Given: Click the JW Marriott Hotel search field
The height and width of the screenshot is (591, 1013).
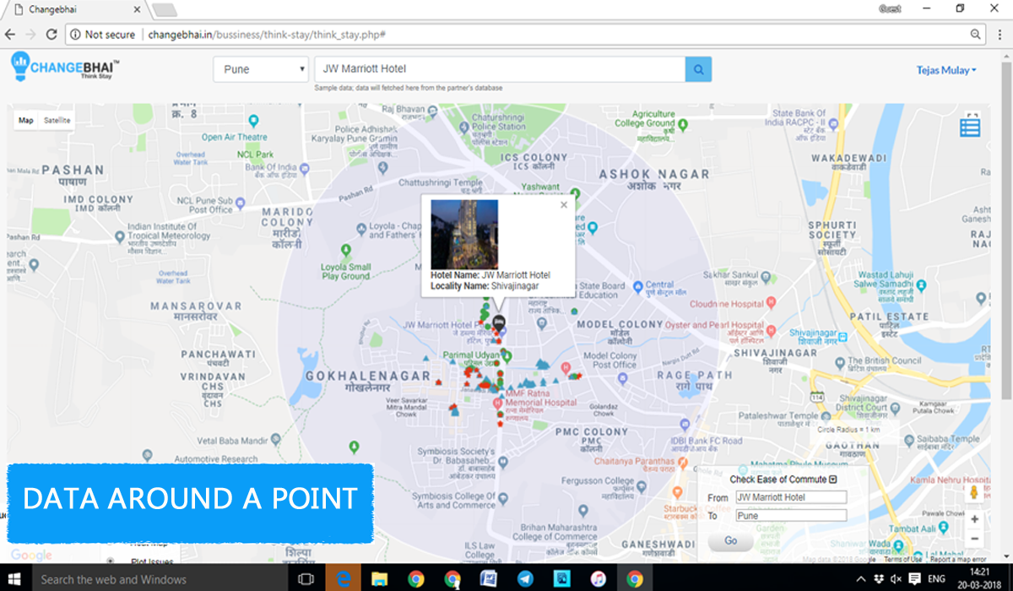Looking at the screenshot, I should tap(499, 69).
